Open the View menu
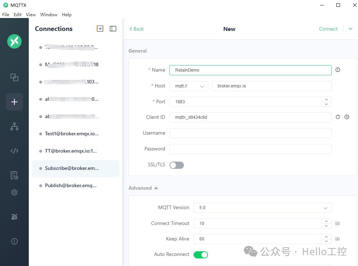 (31, 15)
